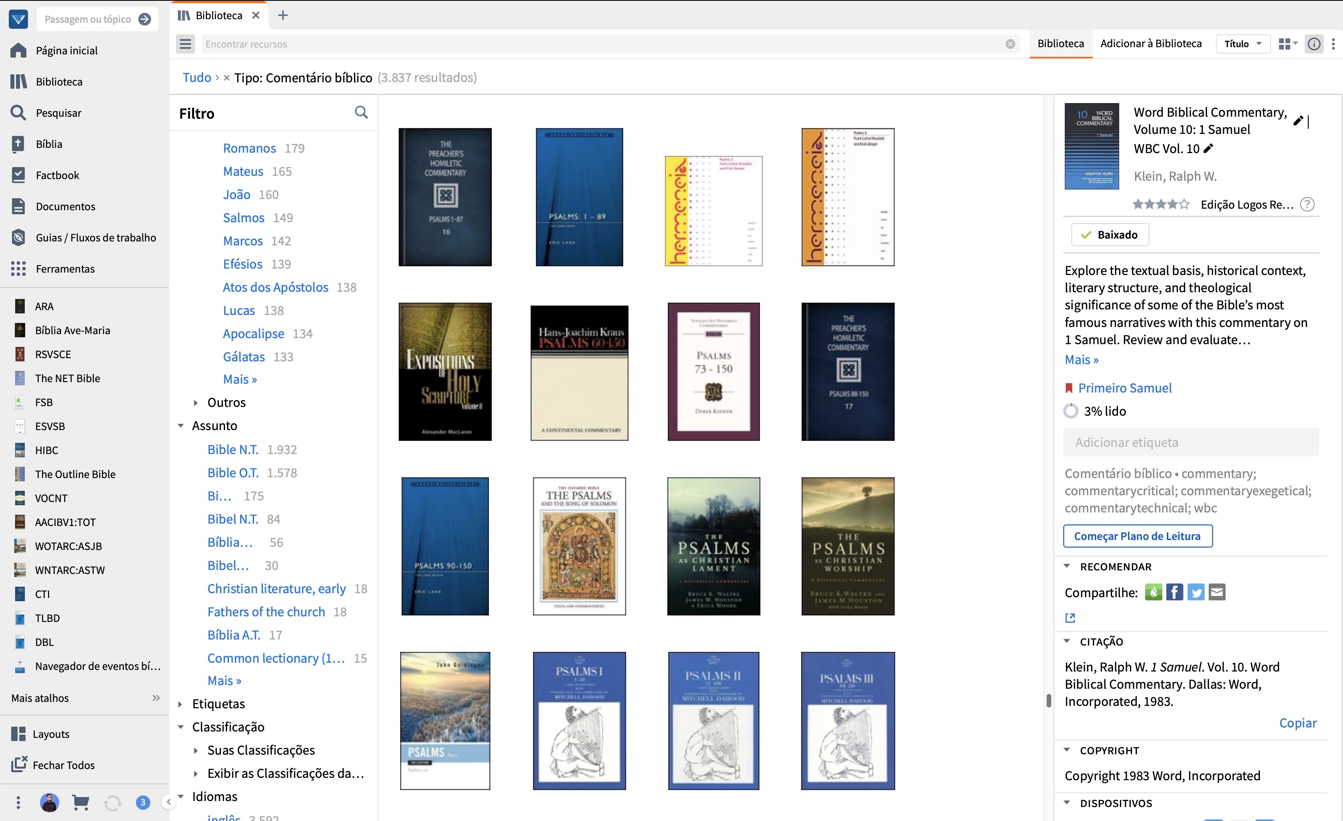Collapse the RECOMENDAR section
This screenshot has width=1343, height=821.
click(1067, 566)
